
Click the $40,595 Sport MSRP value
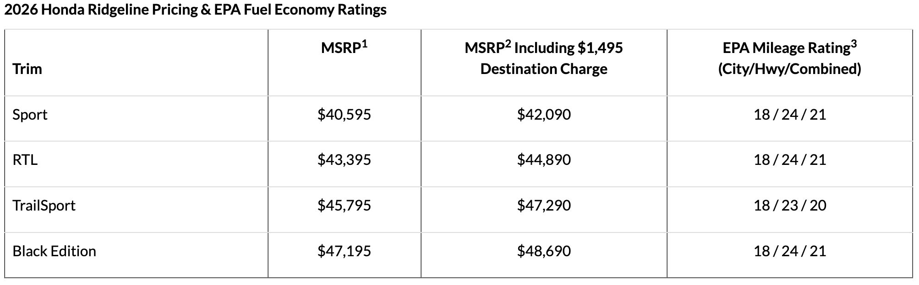345,114
